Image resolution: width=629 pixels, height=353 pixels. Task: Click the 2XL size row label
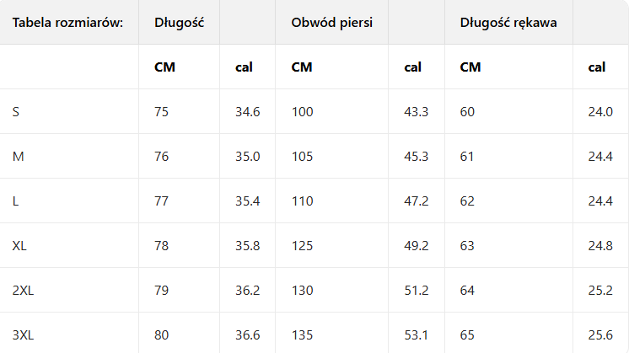(23, 290)
